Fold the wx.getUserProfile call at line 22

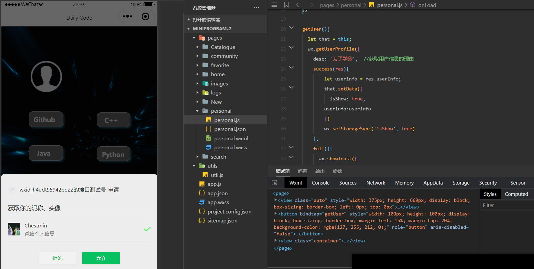click(x=291, y=48)
